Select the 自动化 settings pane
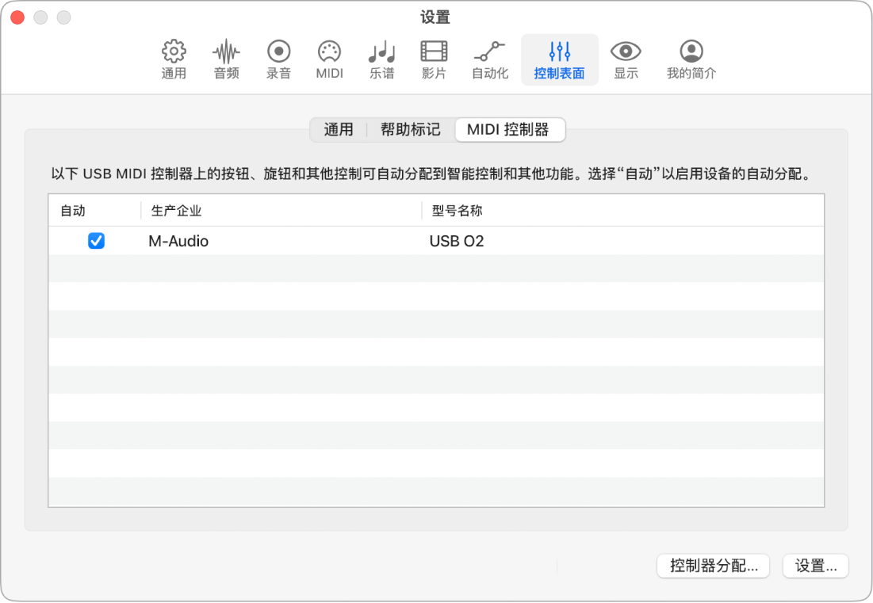Image resolution: width=873 pixels, height=603 pixels. (x=489, y=59)
